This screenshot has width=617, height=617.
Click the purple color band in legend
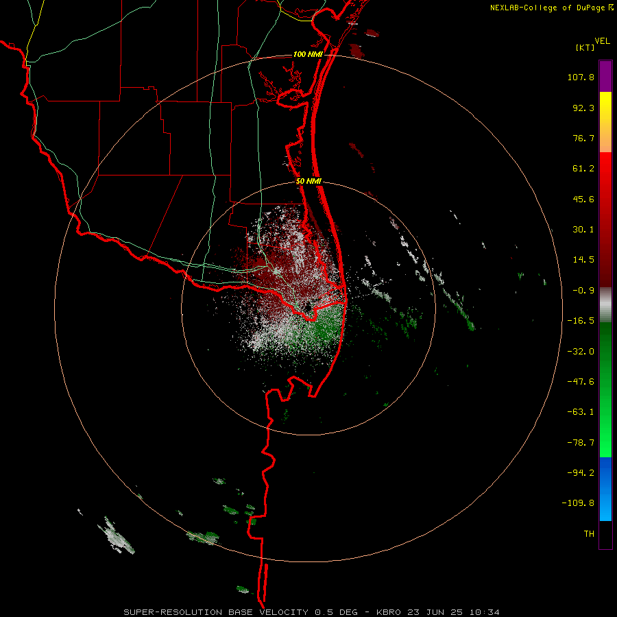tap(605, 76)
